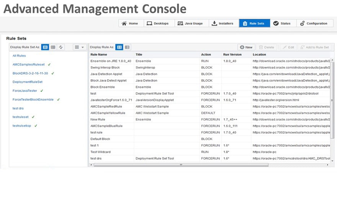Image resolution: width=337 pixels, height=204 pixels.
Task: Click the rule set refresh/sync view icon
Action: pos(61,47)
